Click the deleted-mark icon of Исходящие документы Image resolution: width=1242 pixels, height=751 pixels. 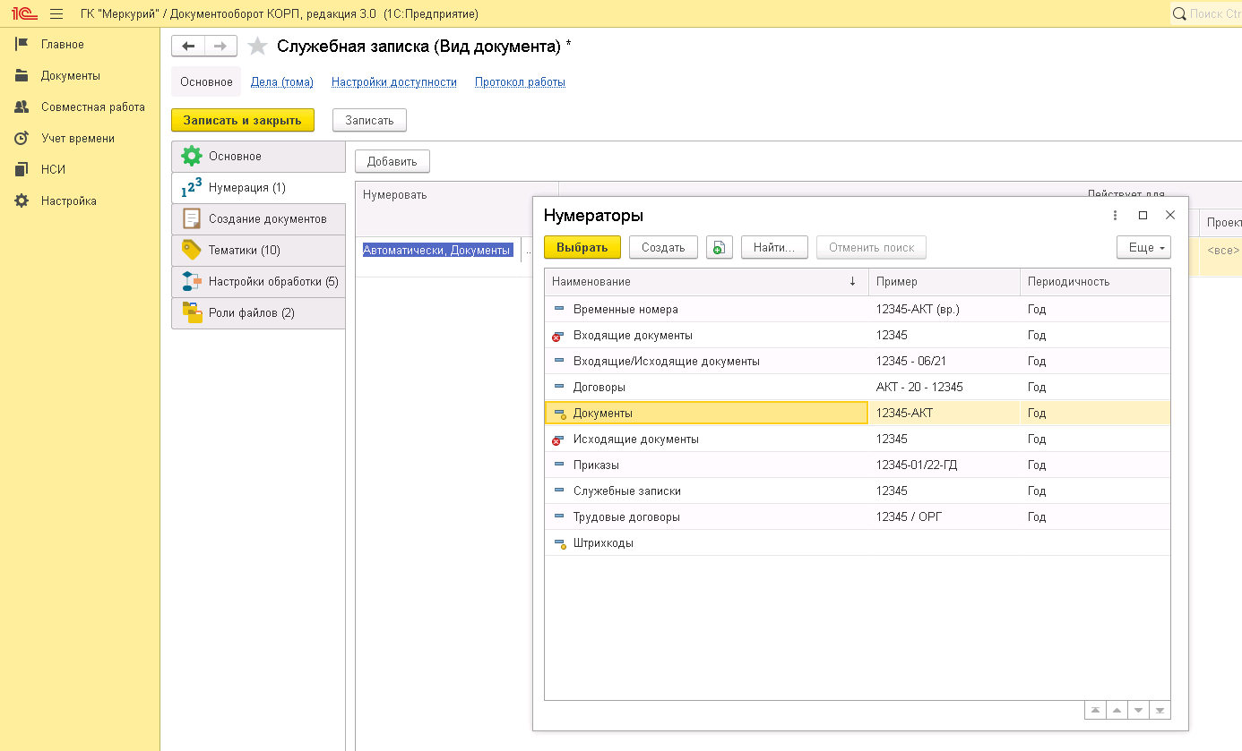pyautogui.click(x=558, y=440)
